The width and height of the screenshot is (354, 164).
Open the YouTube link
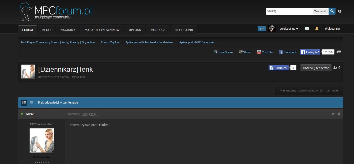(x=265, y=52)
